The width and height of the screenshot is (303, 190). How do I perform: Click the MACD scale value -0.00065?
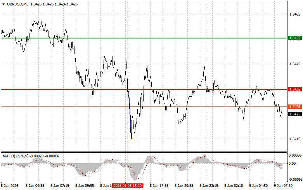pyautogui.click(x=295, y=180)
